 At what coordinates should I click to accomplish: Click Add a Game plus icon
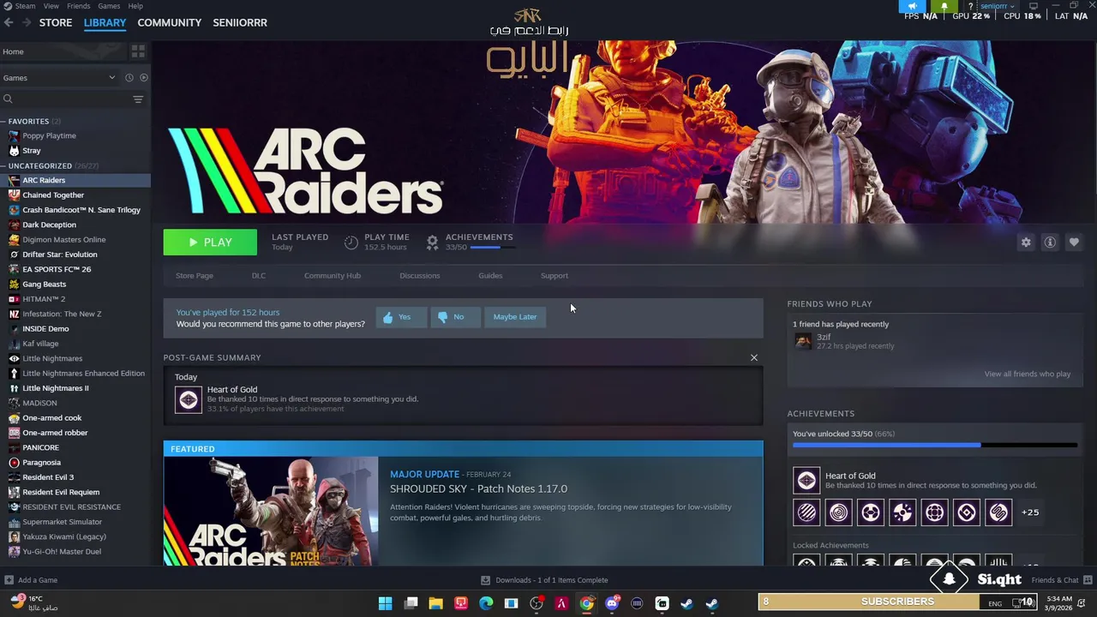pos(9,580)
